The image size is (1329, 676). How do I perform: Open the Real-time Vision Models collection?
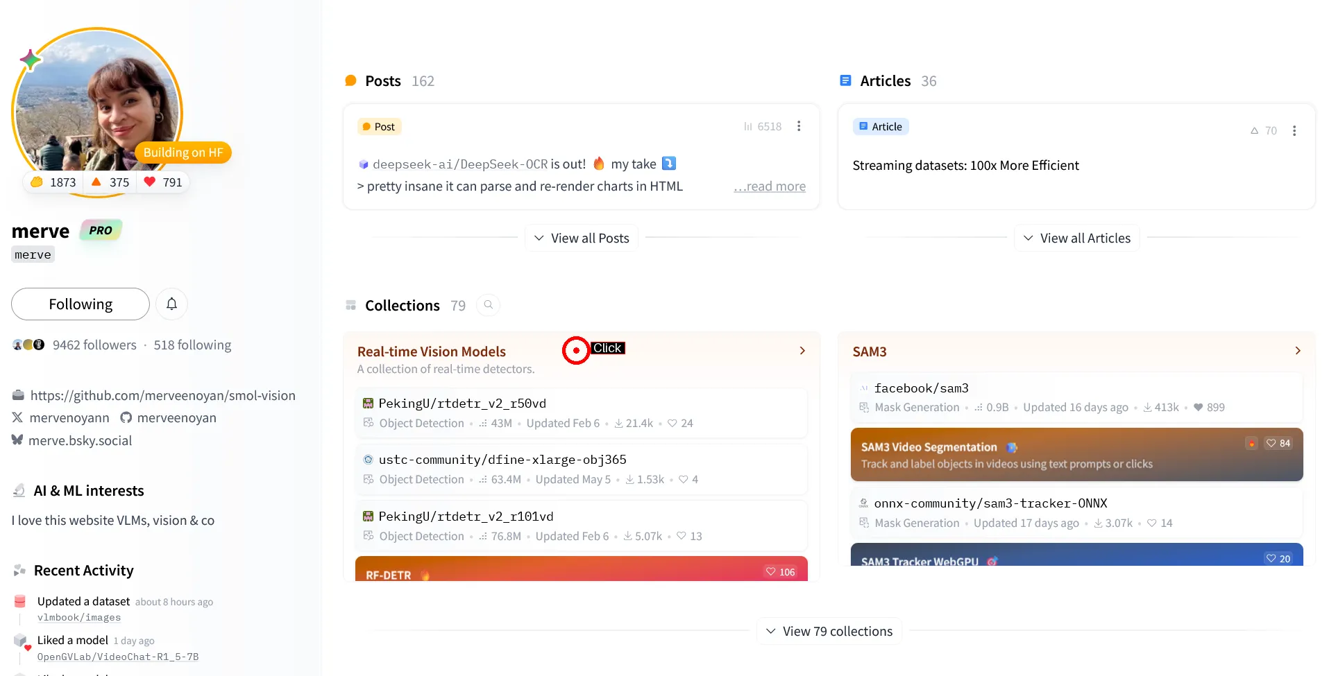tap(431, 352)
